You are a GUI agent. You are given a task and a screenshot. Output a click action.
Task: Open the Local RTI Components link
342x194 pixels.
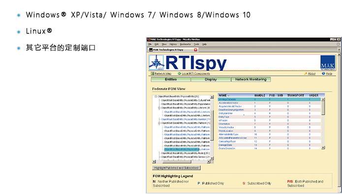tap(196, 74)
